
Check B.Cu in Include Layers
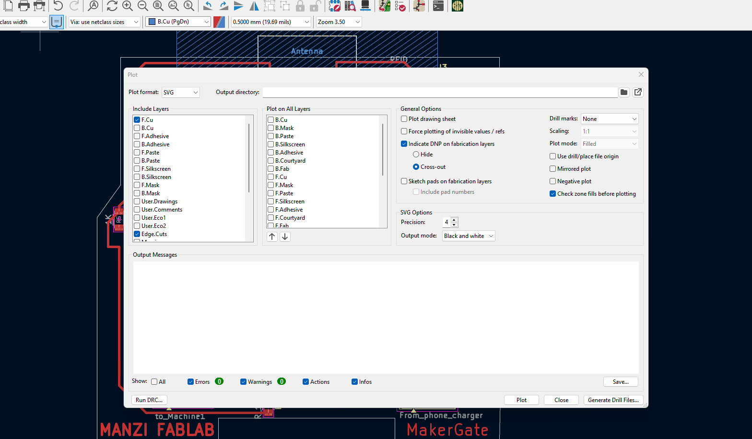tap(137, 128)
